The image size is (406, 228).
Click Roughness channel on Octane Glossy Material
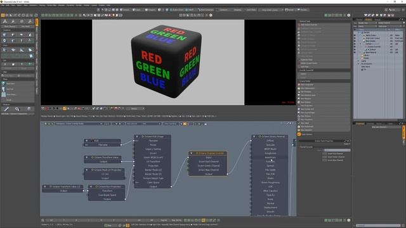(x=270, y=153)
